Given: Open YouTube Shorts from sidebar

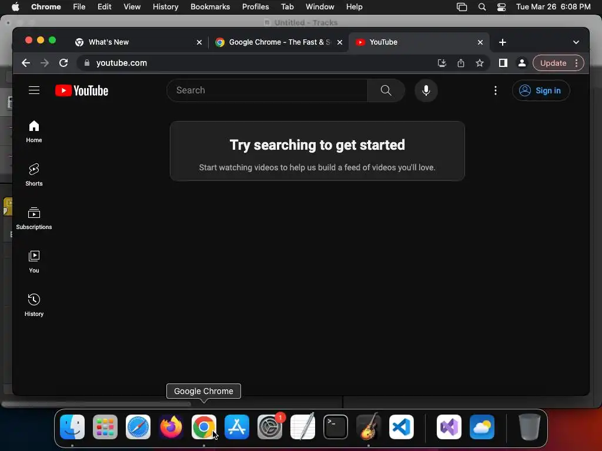Looking at the screenshot, I should 34,174.
